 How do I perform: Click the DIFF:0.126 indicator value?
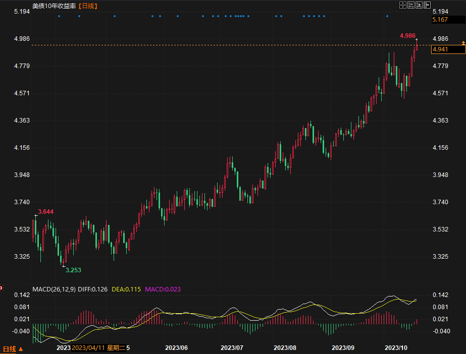[93, 289]
